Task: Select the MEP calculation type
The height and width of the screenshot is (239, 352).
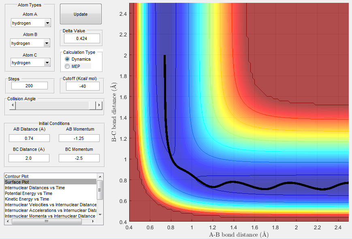Action: click(x=67, y=66)
